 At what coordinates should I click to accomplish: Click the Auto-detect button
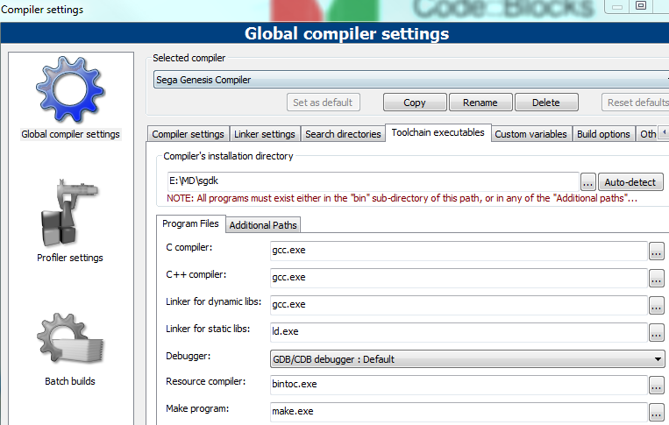(x=631, y=182)
